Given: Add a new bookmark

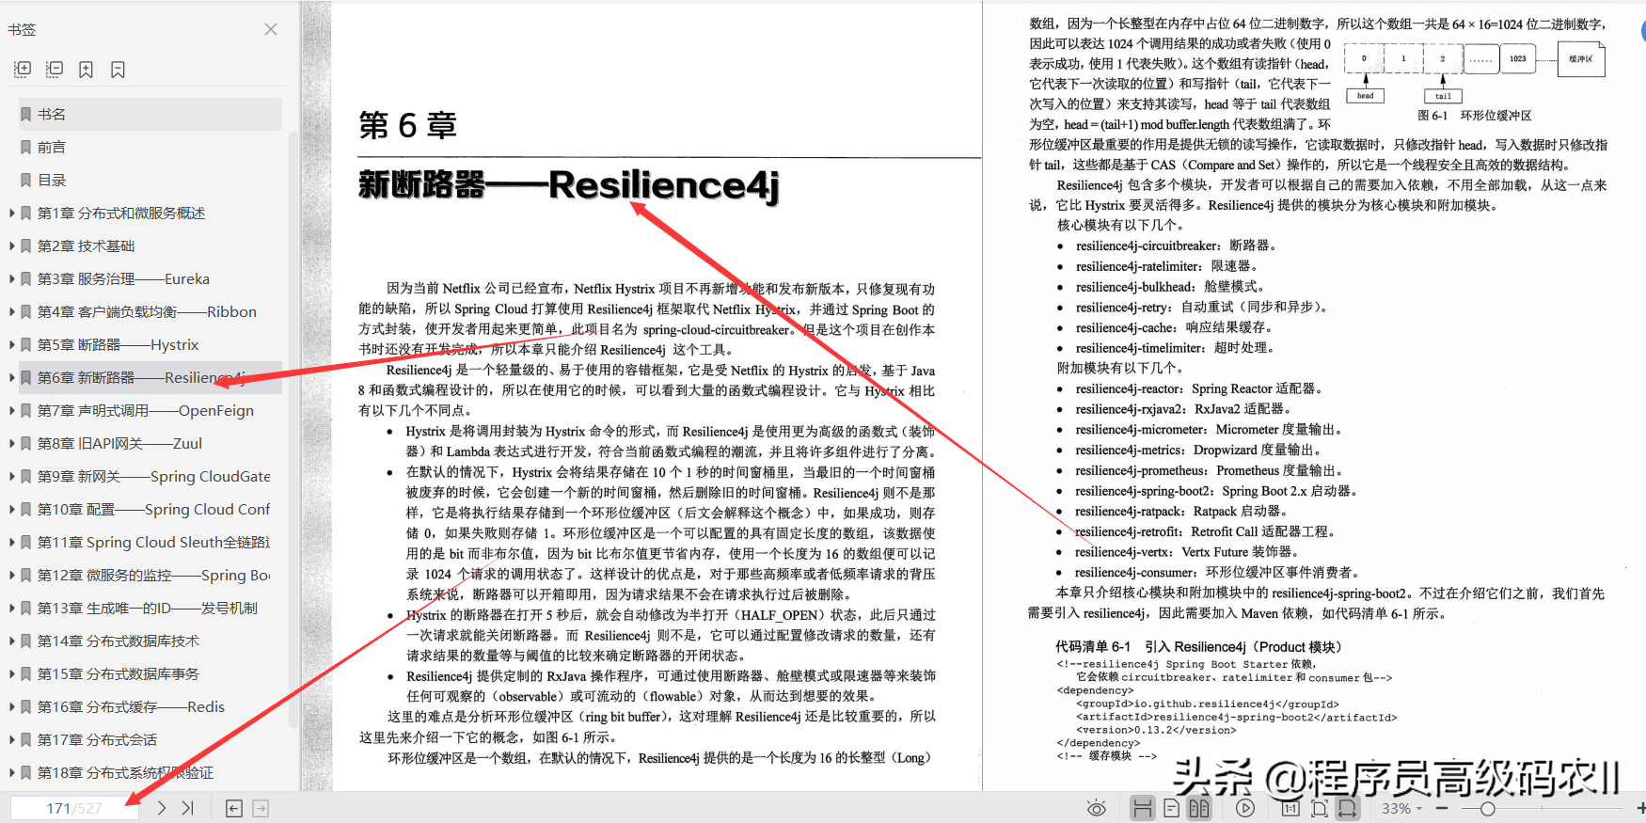Looking at the screenshot, I should pos(87,70).
